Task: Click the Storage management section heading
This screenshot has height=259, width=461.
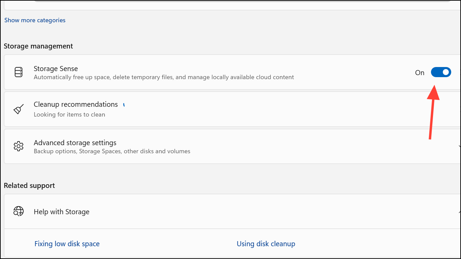Action: (x=38, y=46)
